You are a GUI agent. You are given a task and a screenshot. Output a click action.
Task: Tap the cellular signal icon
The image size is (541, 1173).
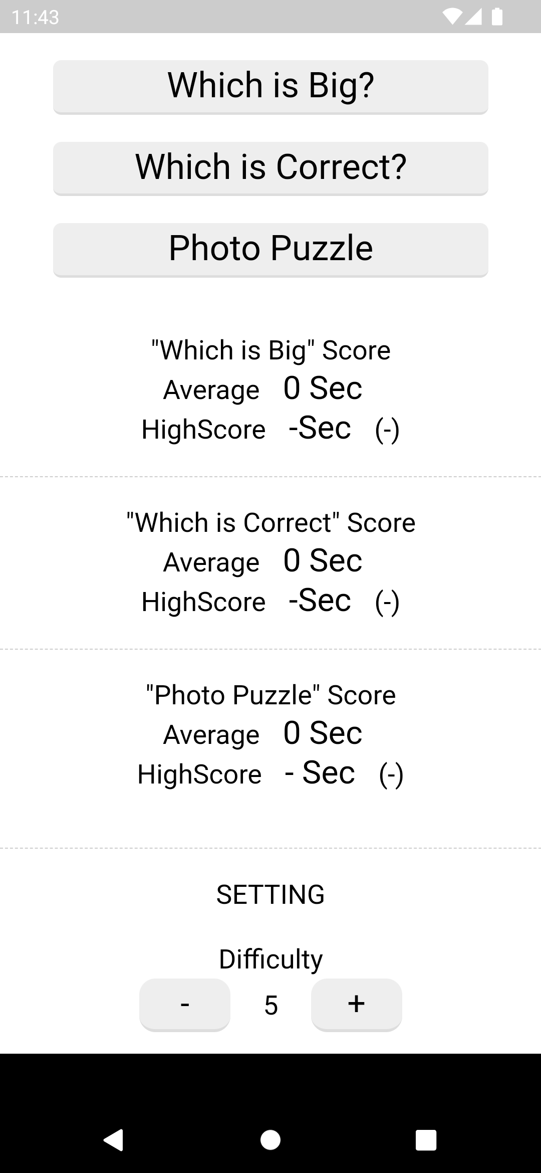coord(473,17)
